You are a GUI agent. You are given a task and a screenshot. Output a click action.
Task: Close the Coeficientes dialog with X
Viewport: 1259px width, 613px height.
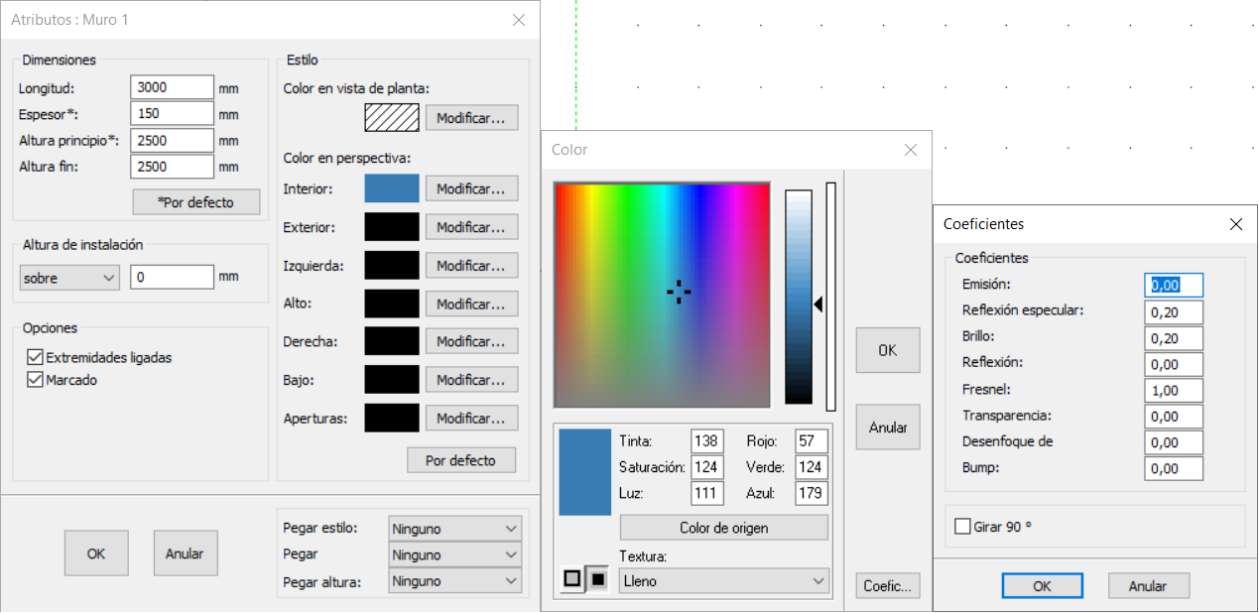[1235, 224]
